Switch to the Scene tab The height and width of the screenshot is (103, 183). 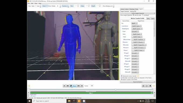point(122,9)
